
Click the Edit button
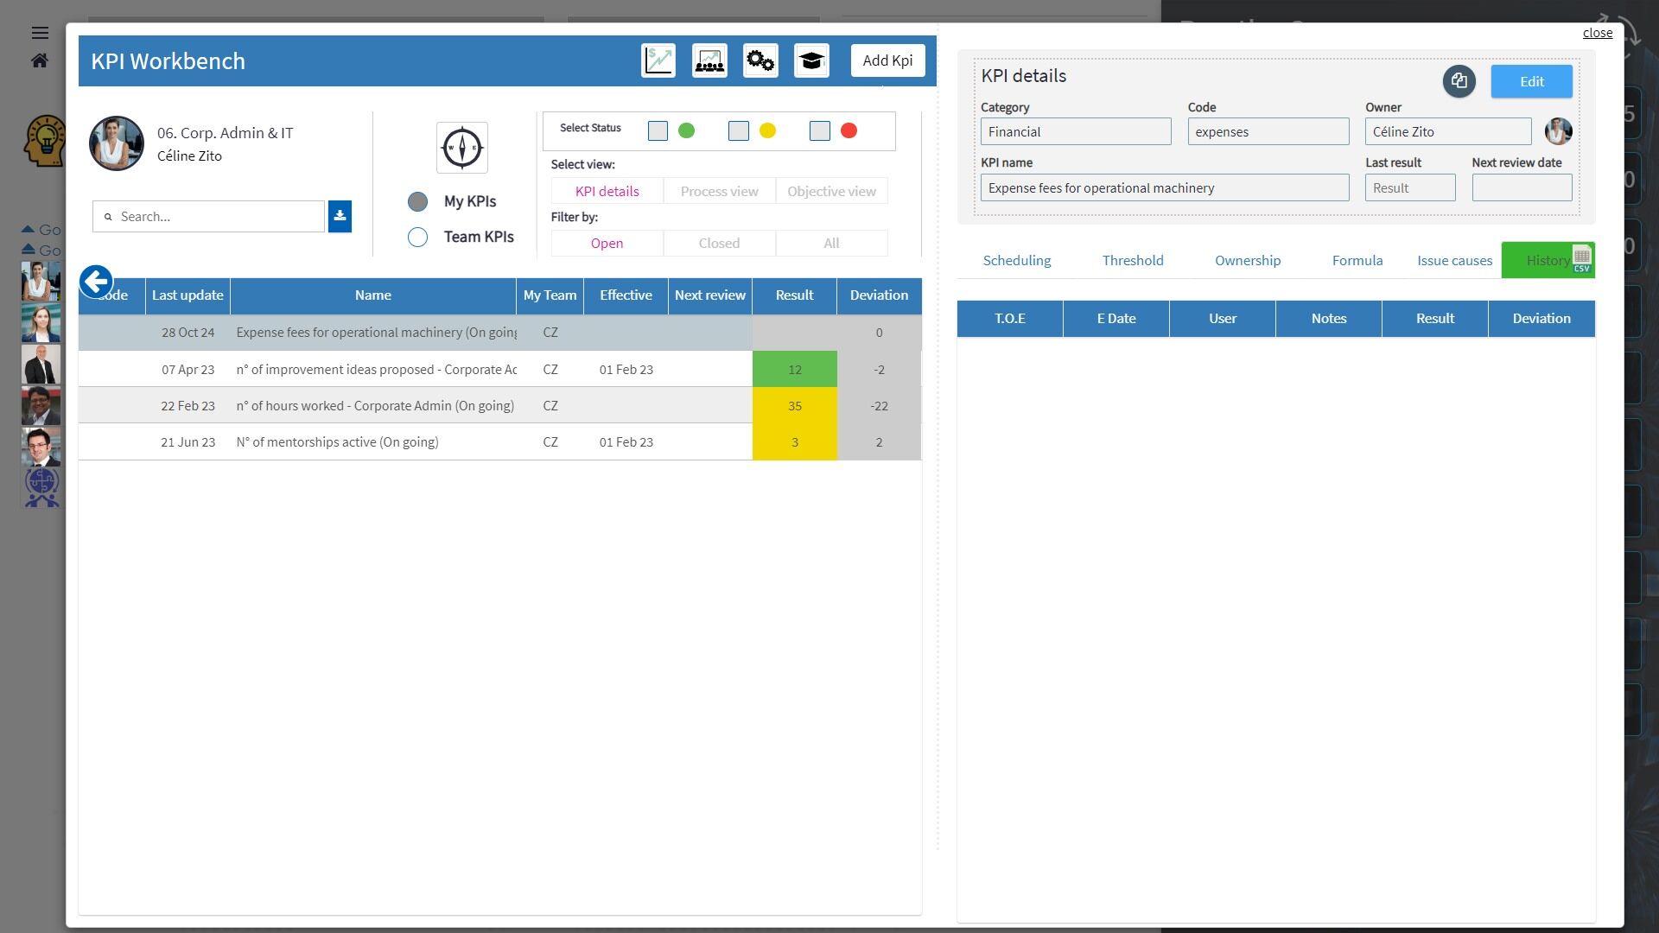click(1530, 81)
